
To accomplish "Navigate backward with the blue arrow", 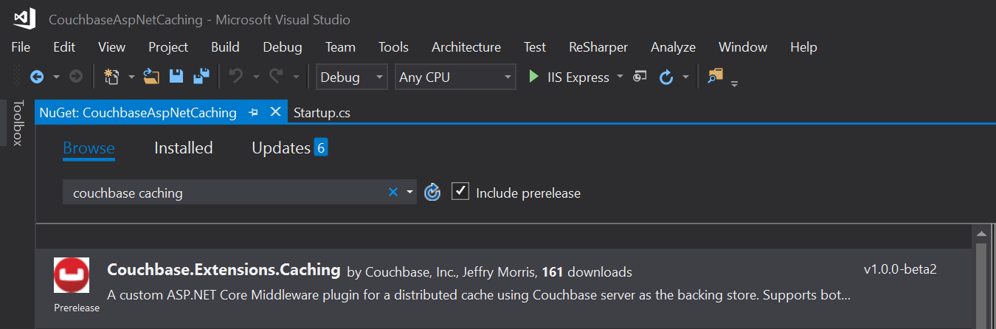I will (x=36, y=77).
